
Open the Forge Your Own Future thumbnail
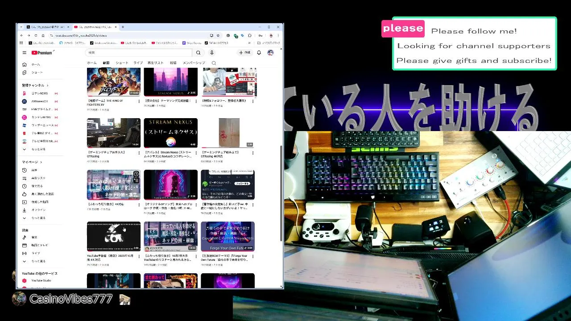pos(228,236)
